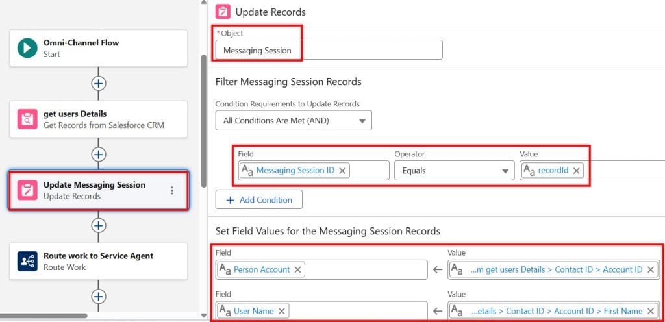Click the get users Details record icon

click(27, 119)
